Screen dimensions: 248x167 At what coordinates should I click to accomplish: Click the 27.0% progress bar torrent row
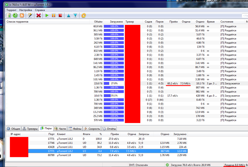point(114,83)
